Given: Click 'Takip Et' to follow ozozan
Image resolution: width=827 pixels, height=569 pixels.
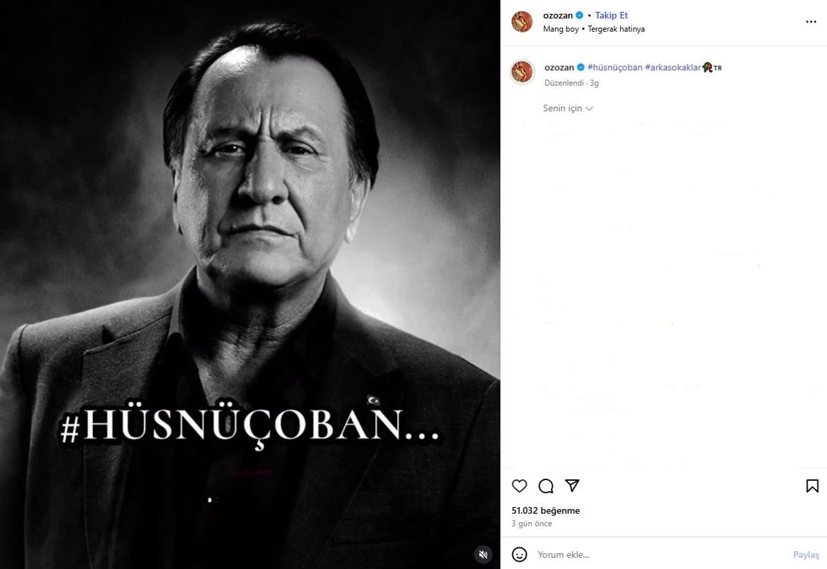Looking at the screenshot, I should click(x=611, y=15).
